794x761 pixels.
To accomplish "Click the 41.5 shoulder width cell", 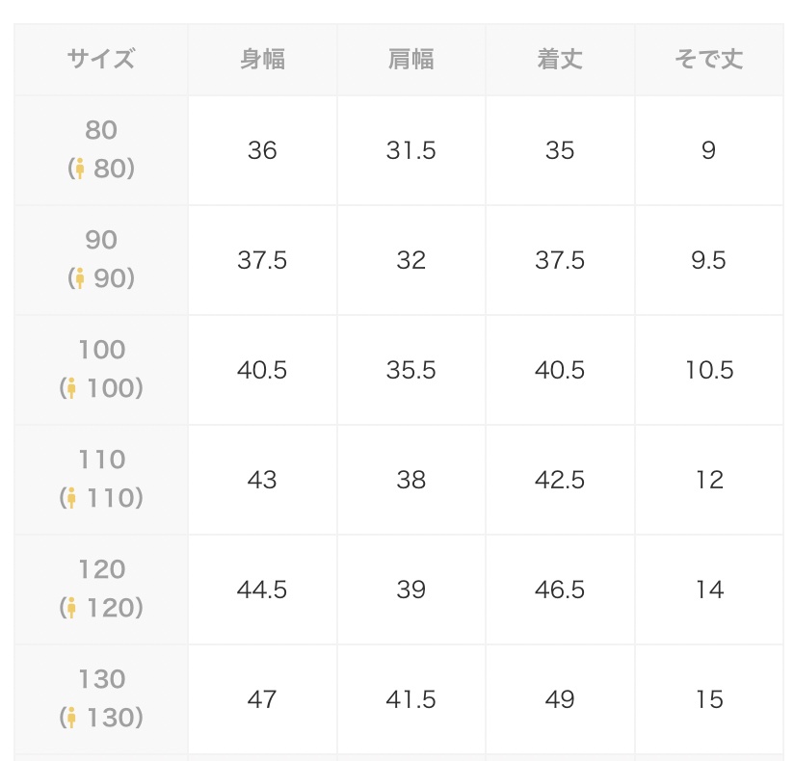I will 411,699.
